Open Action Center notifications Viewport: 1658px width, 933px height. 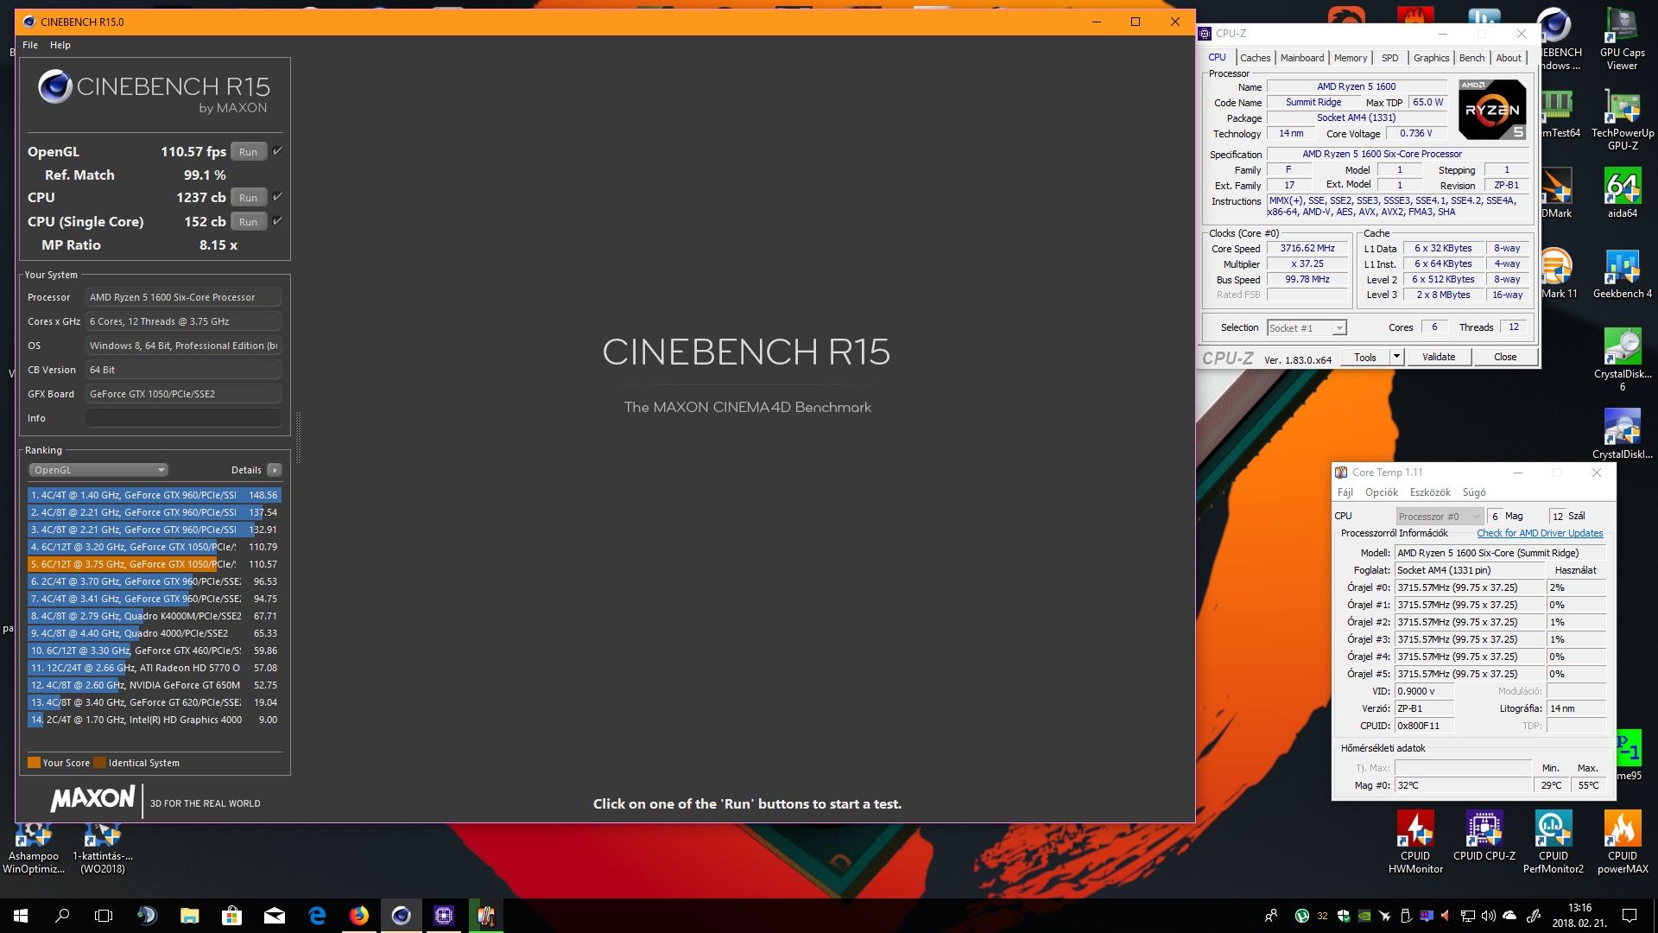(x=1630, y=916)
